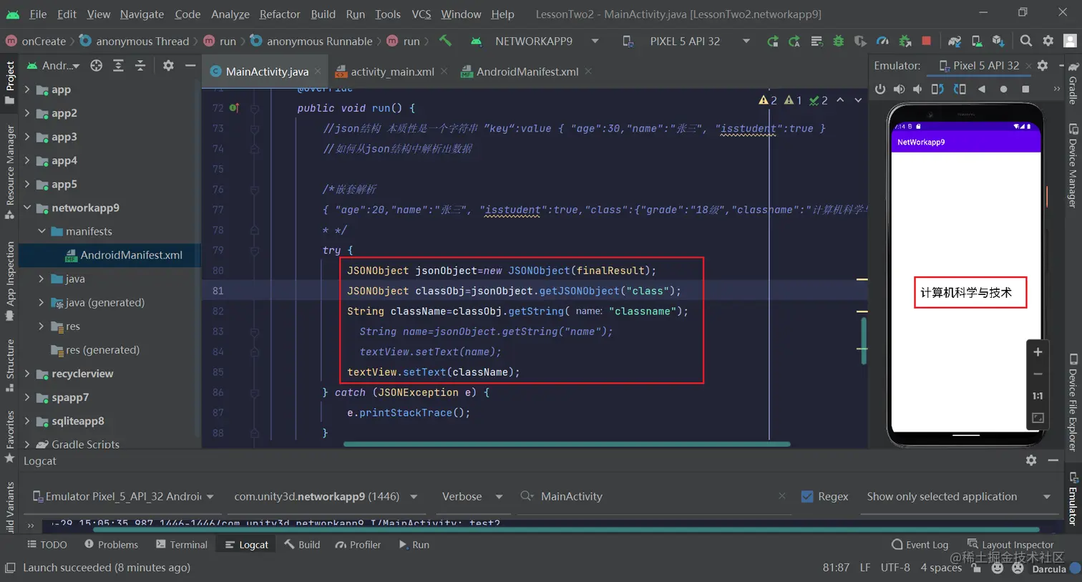The height and width of the screenshot is (582, 1082).
Task: Toggle the Resource Manager side panel
Action: [x=10, y=171]
